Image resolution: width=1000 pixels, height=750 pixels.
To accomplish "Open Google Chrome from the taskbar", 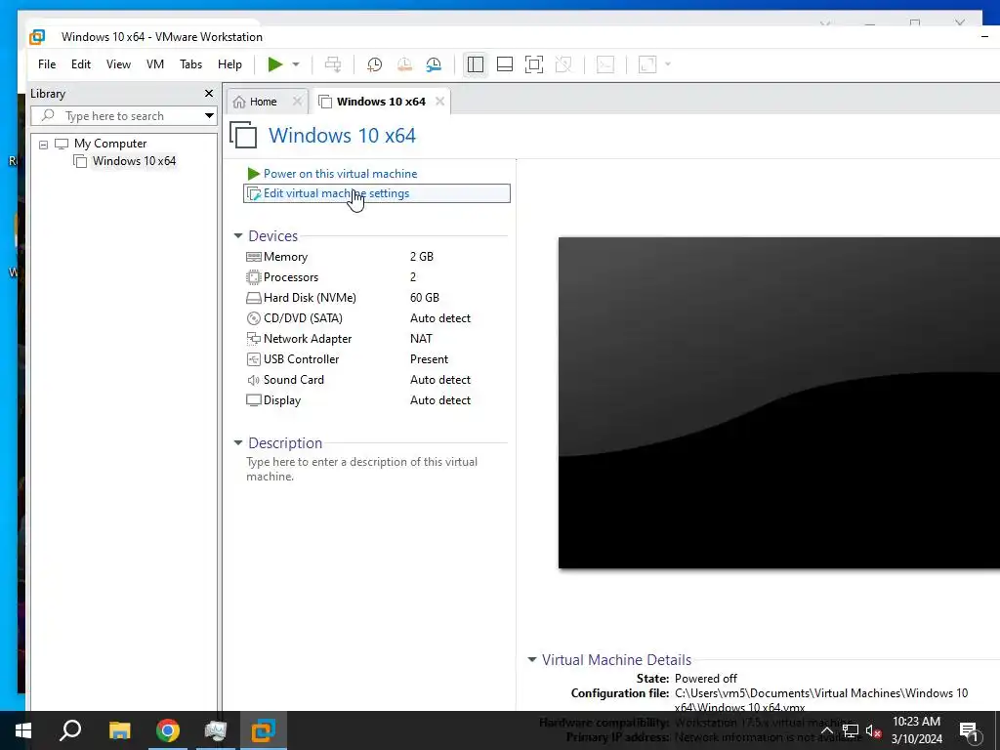I will 168,730.
